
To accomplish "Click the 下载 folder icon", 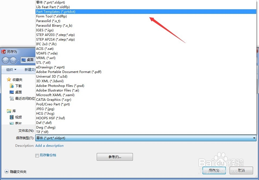I will pyautogui.click(x=12, y=86).
